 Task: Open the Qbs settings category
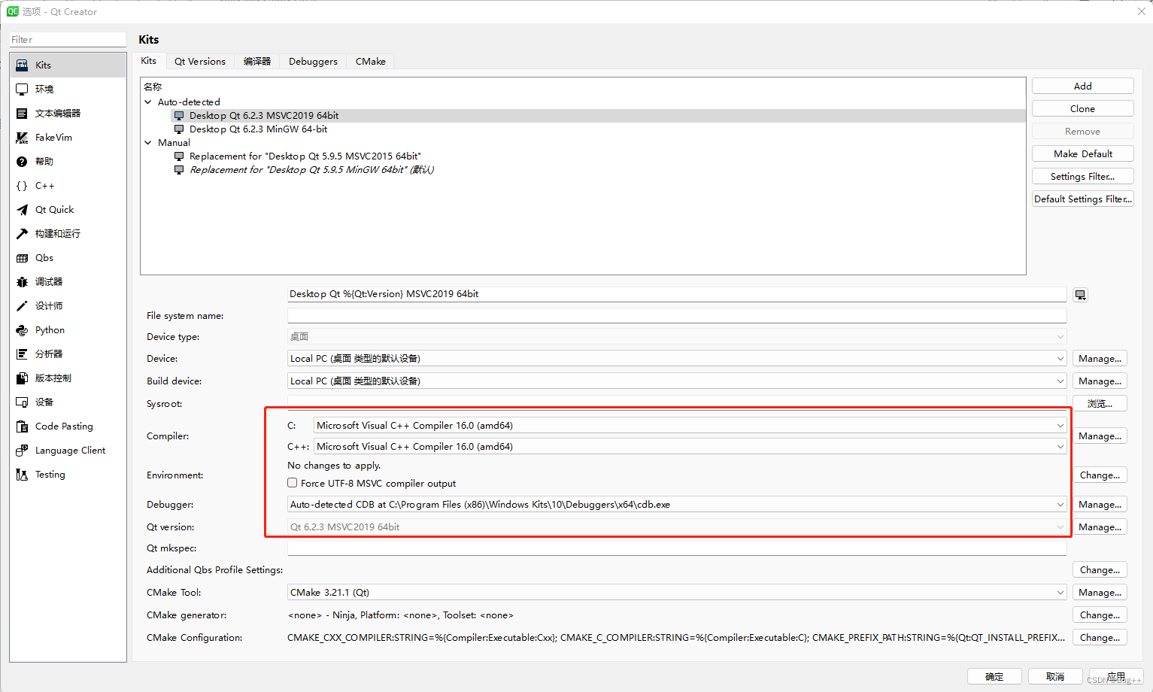[x=68, y=257]
